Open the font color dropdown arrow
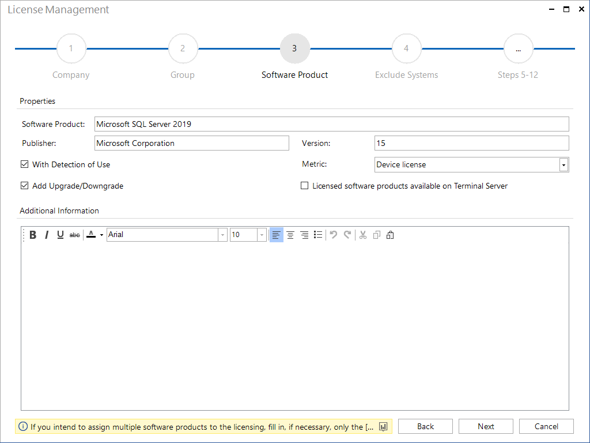This screenshot has width=590, height=443. click(101, 235)
